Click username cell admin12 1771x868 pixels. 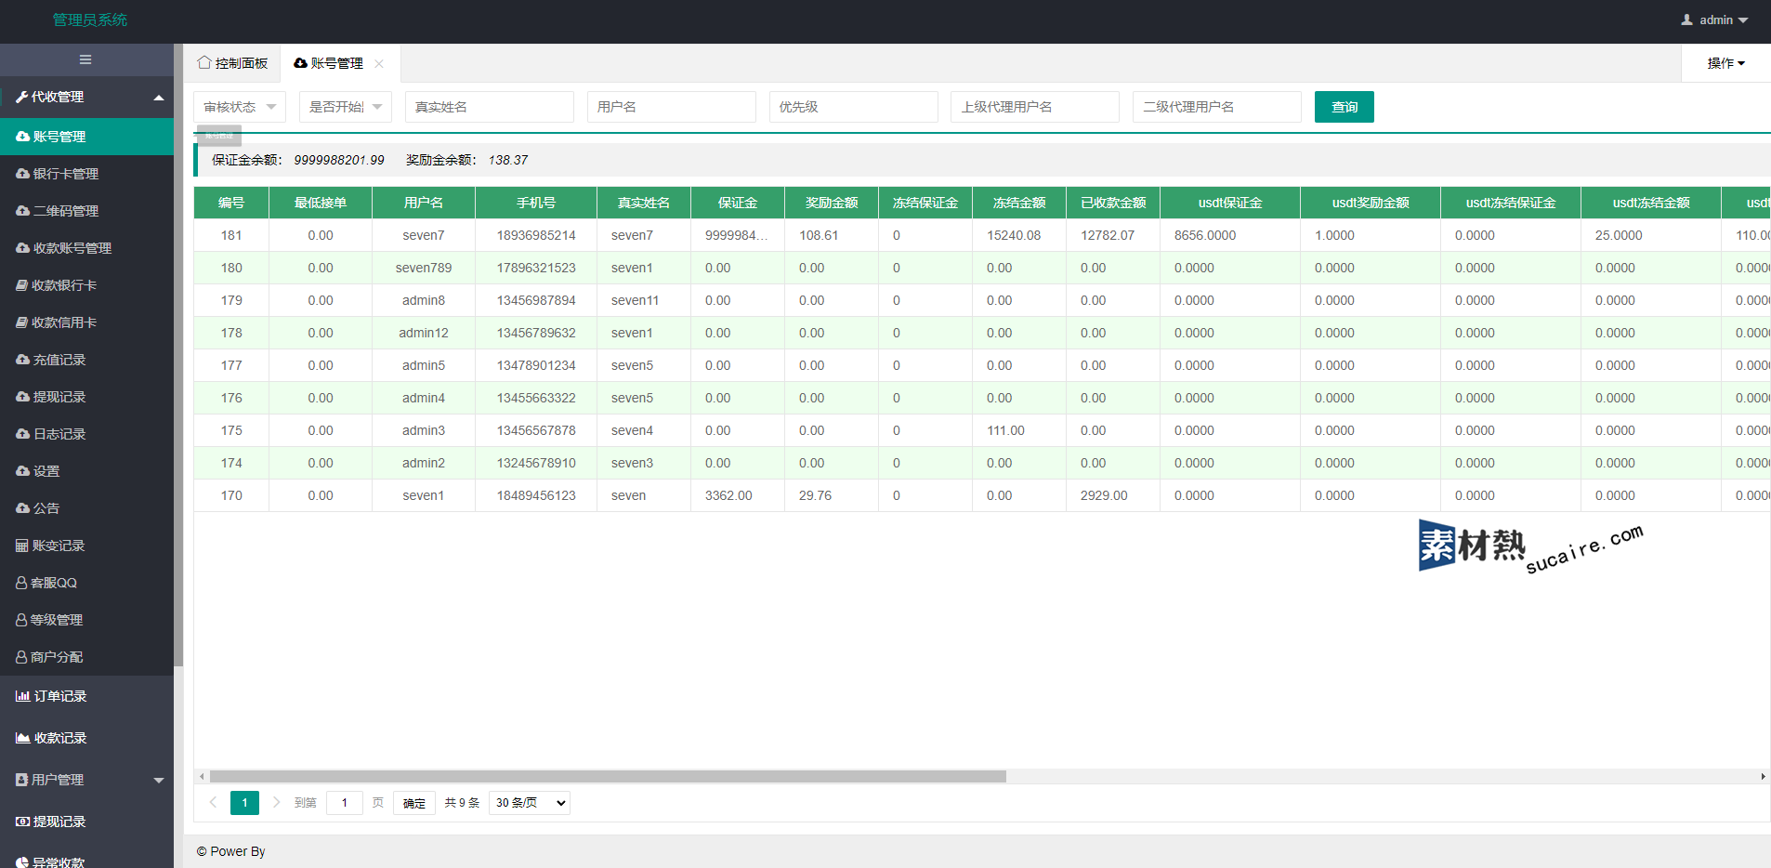point(424,333)
